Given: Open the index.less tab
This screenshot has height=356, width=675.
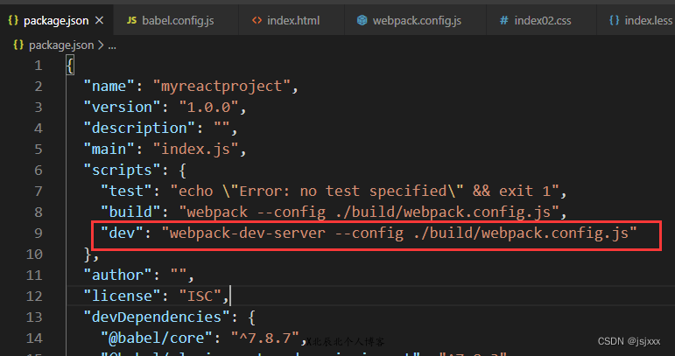Looking at the screenshot, I should click(636, 20).
